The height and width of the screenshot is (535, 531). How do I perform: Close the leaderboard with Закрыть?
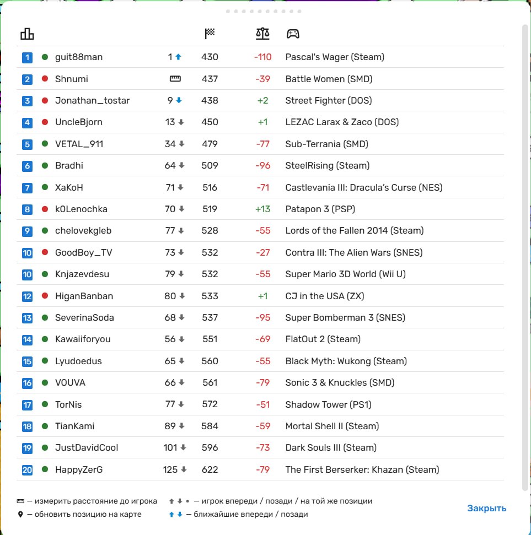486,508
